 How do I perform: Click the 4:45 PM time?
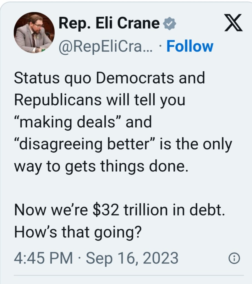click(43, 258)
